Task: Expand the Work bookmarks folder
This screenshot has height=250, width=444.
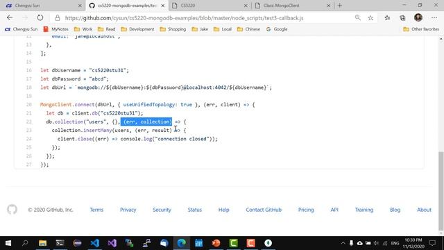Action: click(x=83, y=29)
